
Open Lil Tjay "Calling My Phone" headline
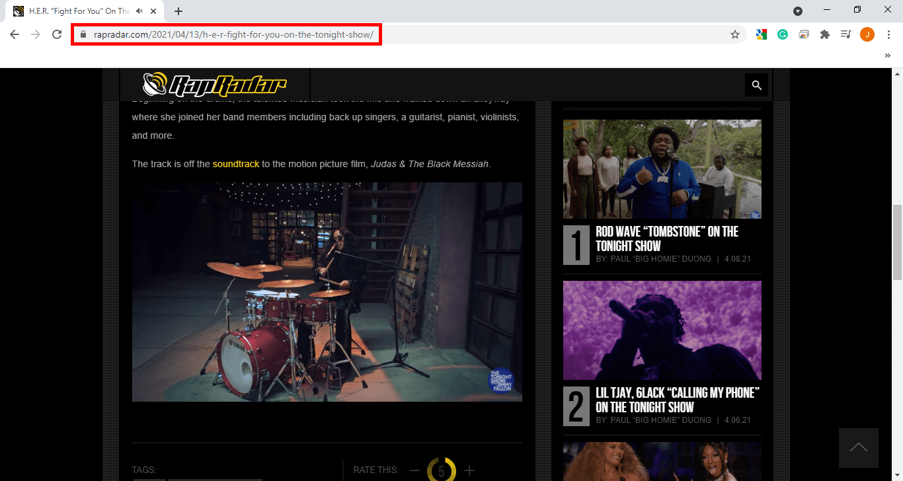click(x=678, y=400)
